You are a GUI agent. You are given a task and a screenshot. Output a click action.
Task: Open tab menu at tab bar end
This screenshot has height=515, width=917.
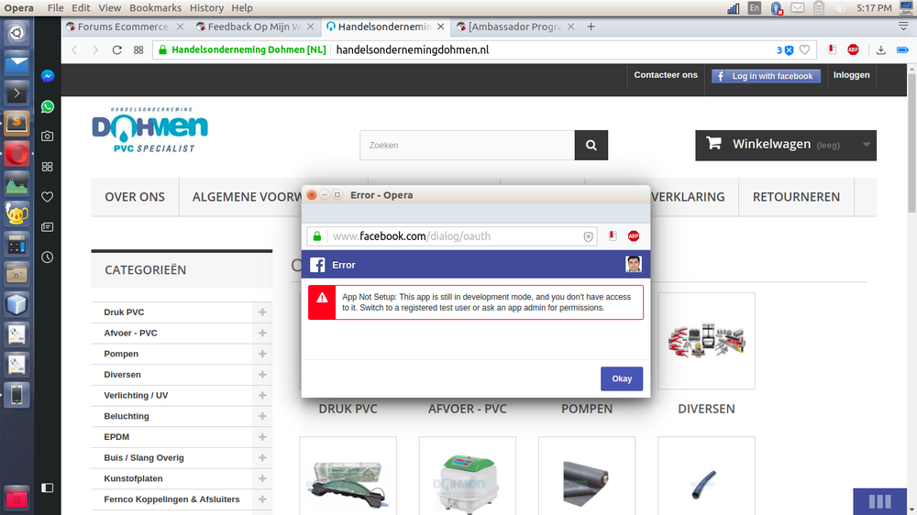903,27
